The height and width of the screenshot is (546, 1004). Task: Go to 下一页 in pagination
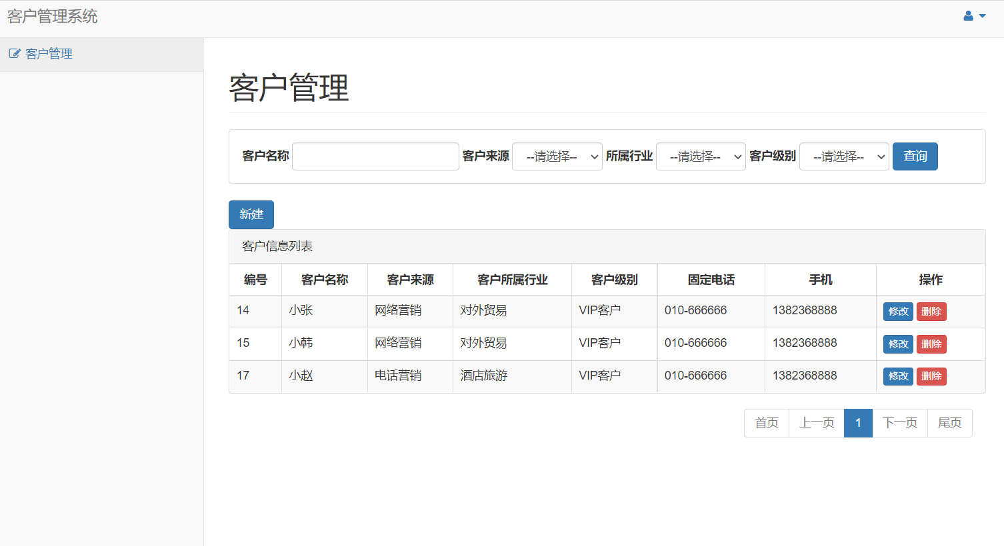tap(900, 423)
